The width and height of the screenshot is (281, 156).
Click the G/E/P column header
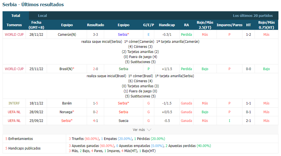pyautogui.click(x=149, y=25)
